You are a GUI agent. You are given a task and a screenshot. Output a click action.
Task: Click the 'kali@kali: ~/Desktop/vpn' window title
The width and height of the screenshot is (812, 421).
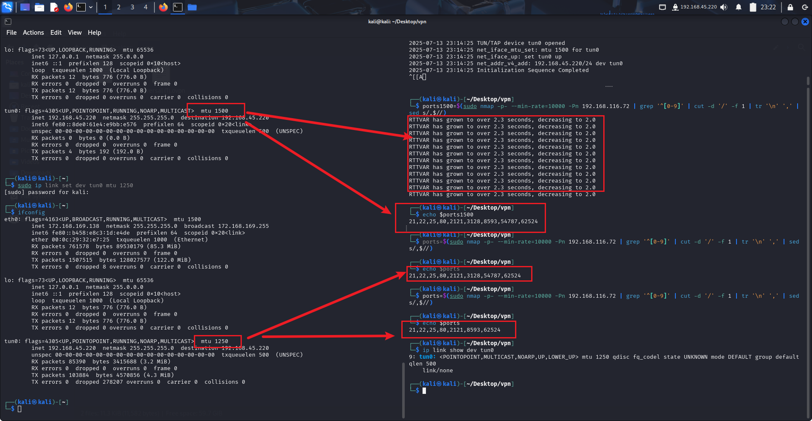[x=397, y=22]
